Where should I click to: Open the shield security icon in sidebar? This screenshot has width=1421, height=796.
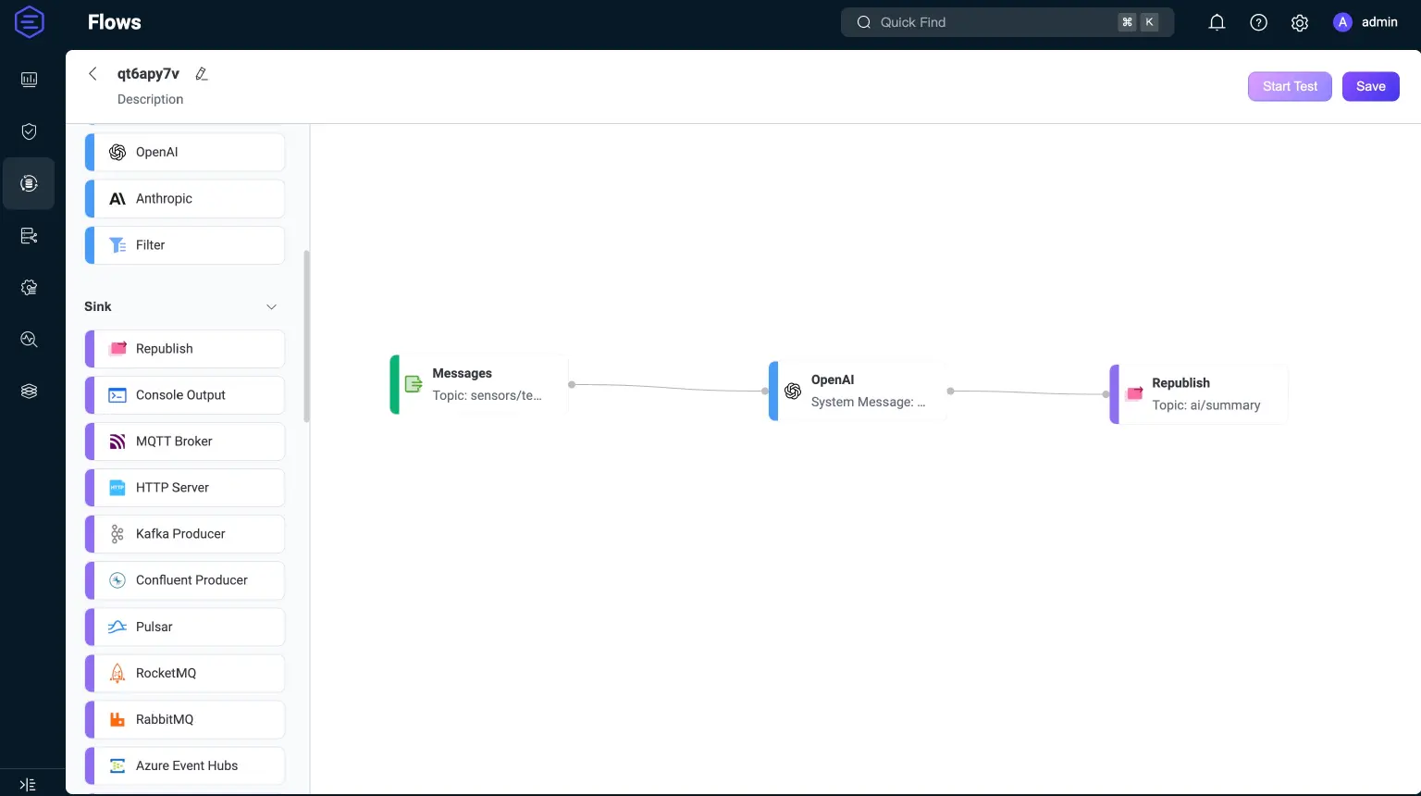click(29, 131)
